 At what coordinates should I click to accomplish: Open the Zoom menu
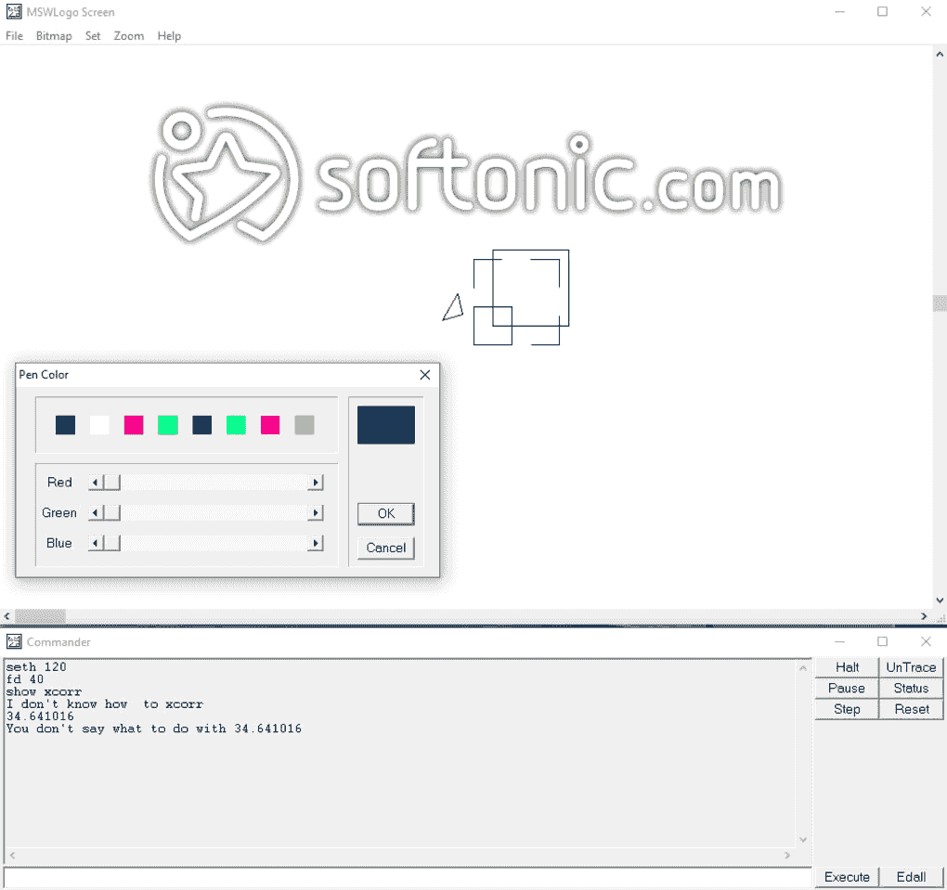coord(128,35)
